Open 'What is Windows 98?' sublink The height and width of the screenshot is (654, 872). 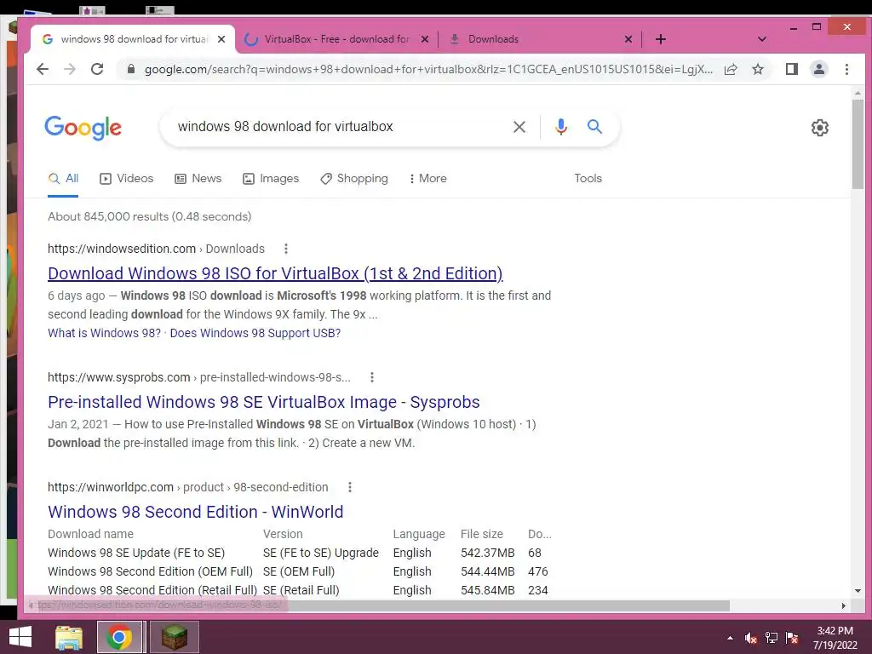pos(104,333)
